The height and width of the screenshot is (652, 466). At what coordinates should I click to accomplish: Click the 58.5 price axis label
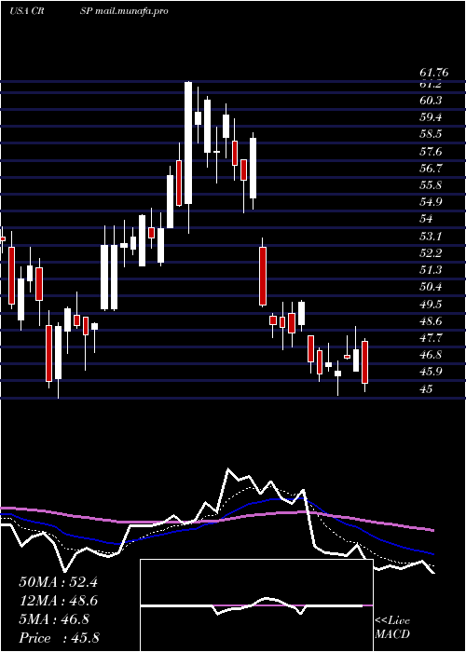point(431,135)
